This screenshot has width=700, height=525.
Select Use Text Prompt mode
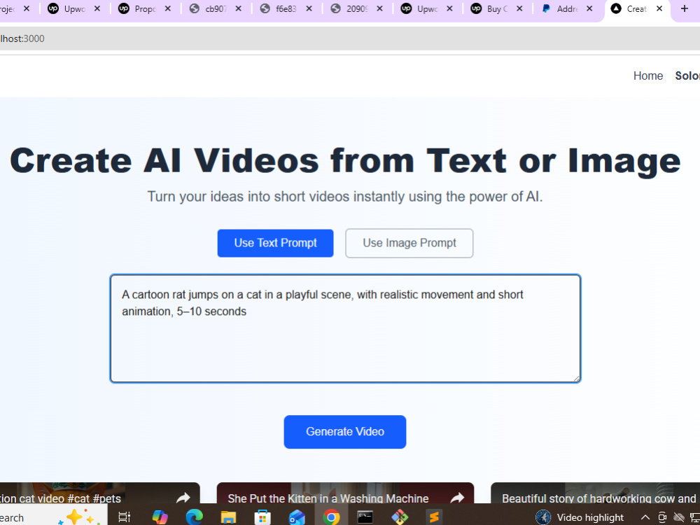tap(275, 243)
